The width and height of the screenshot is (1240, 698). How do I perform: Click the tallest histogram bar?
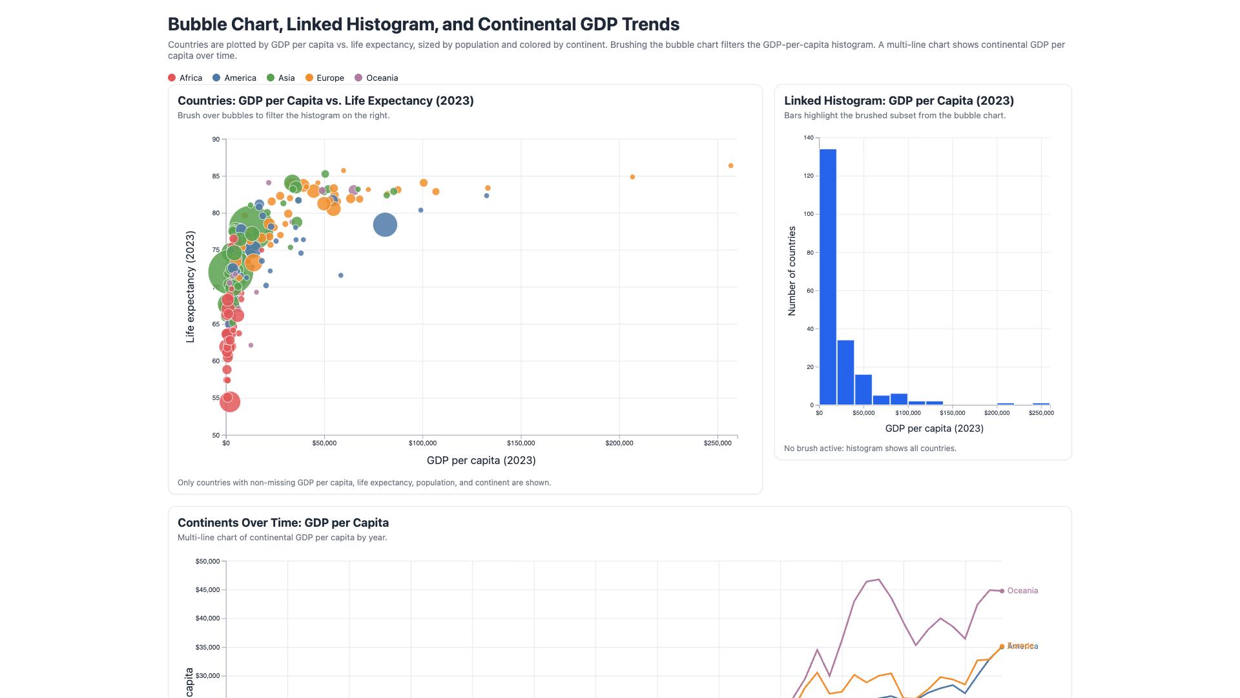tap(828, 277)
